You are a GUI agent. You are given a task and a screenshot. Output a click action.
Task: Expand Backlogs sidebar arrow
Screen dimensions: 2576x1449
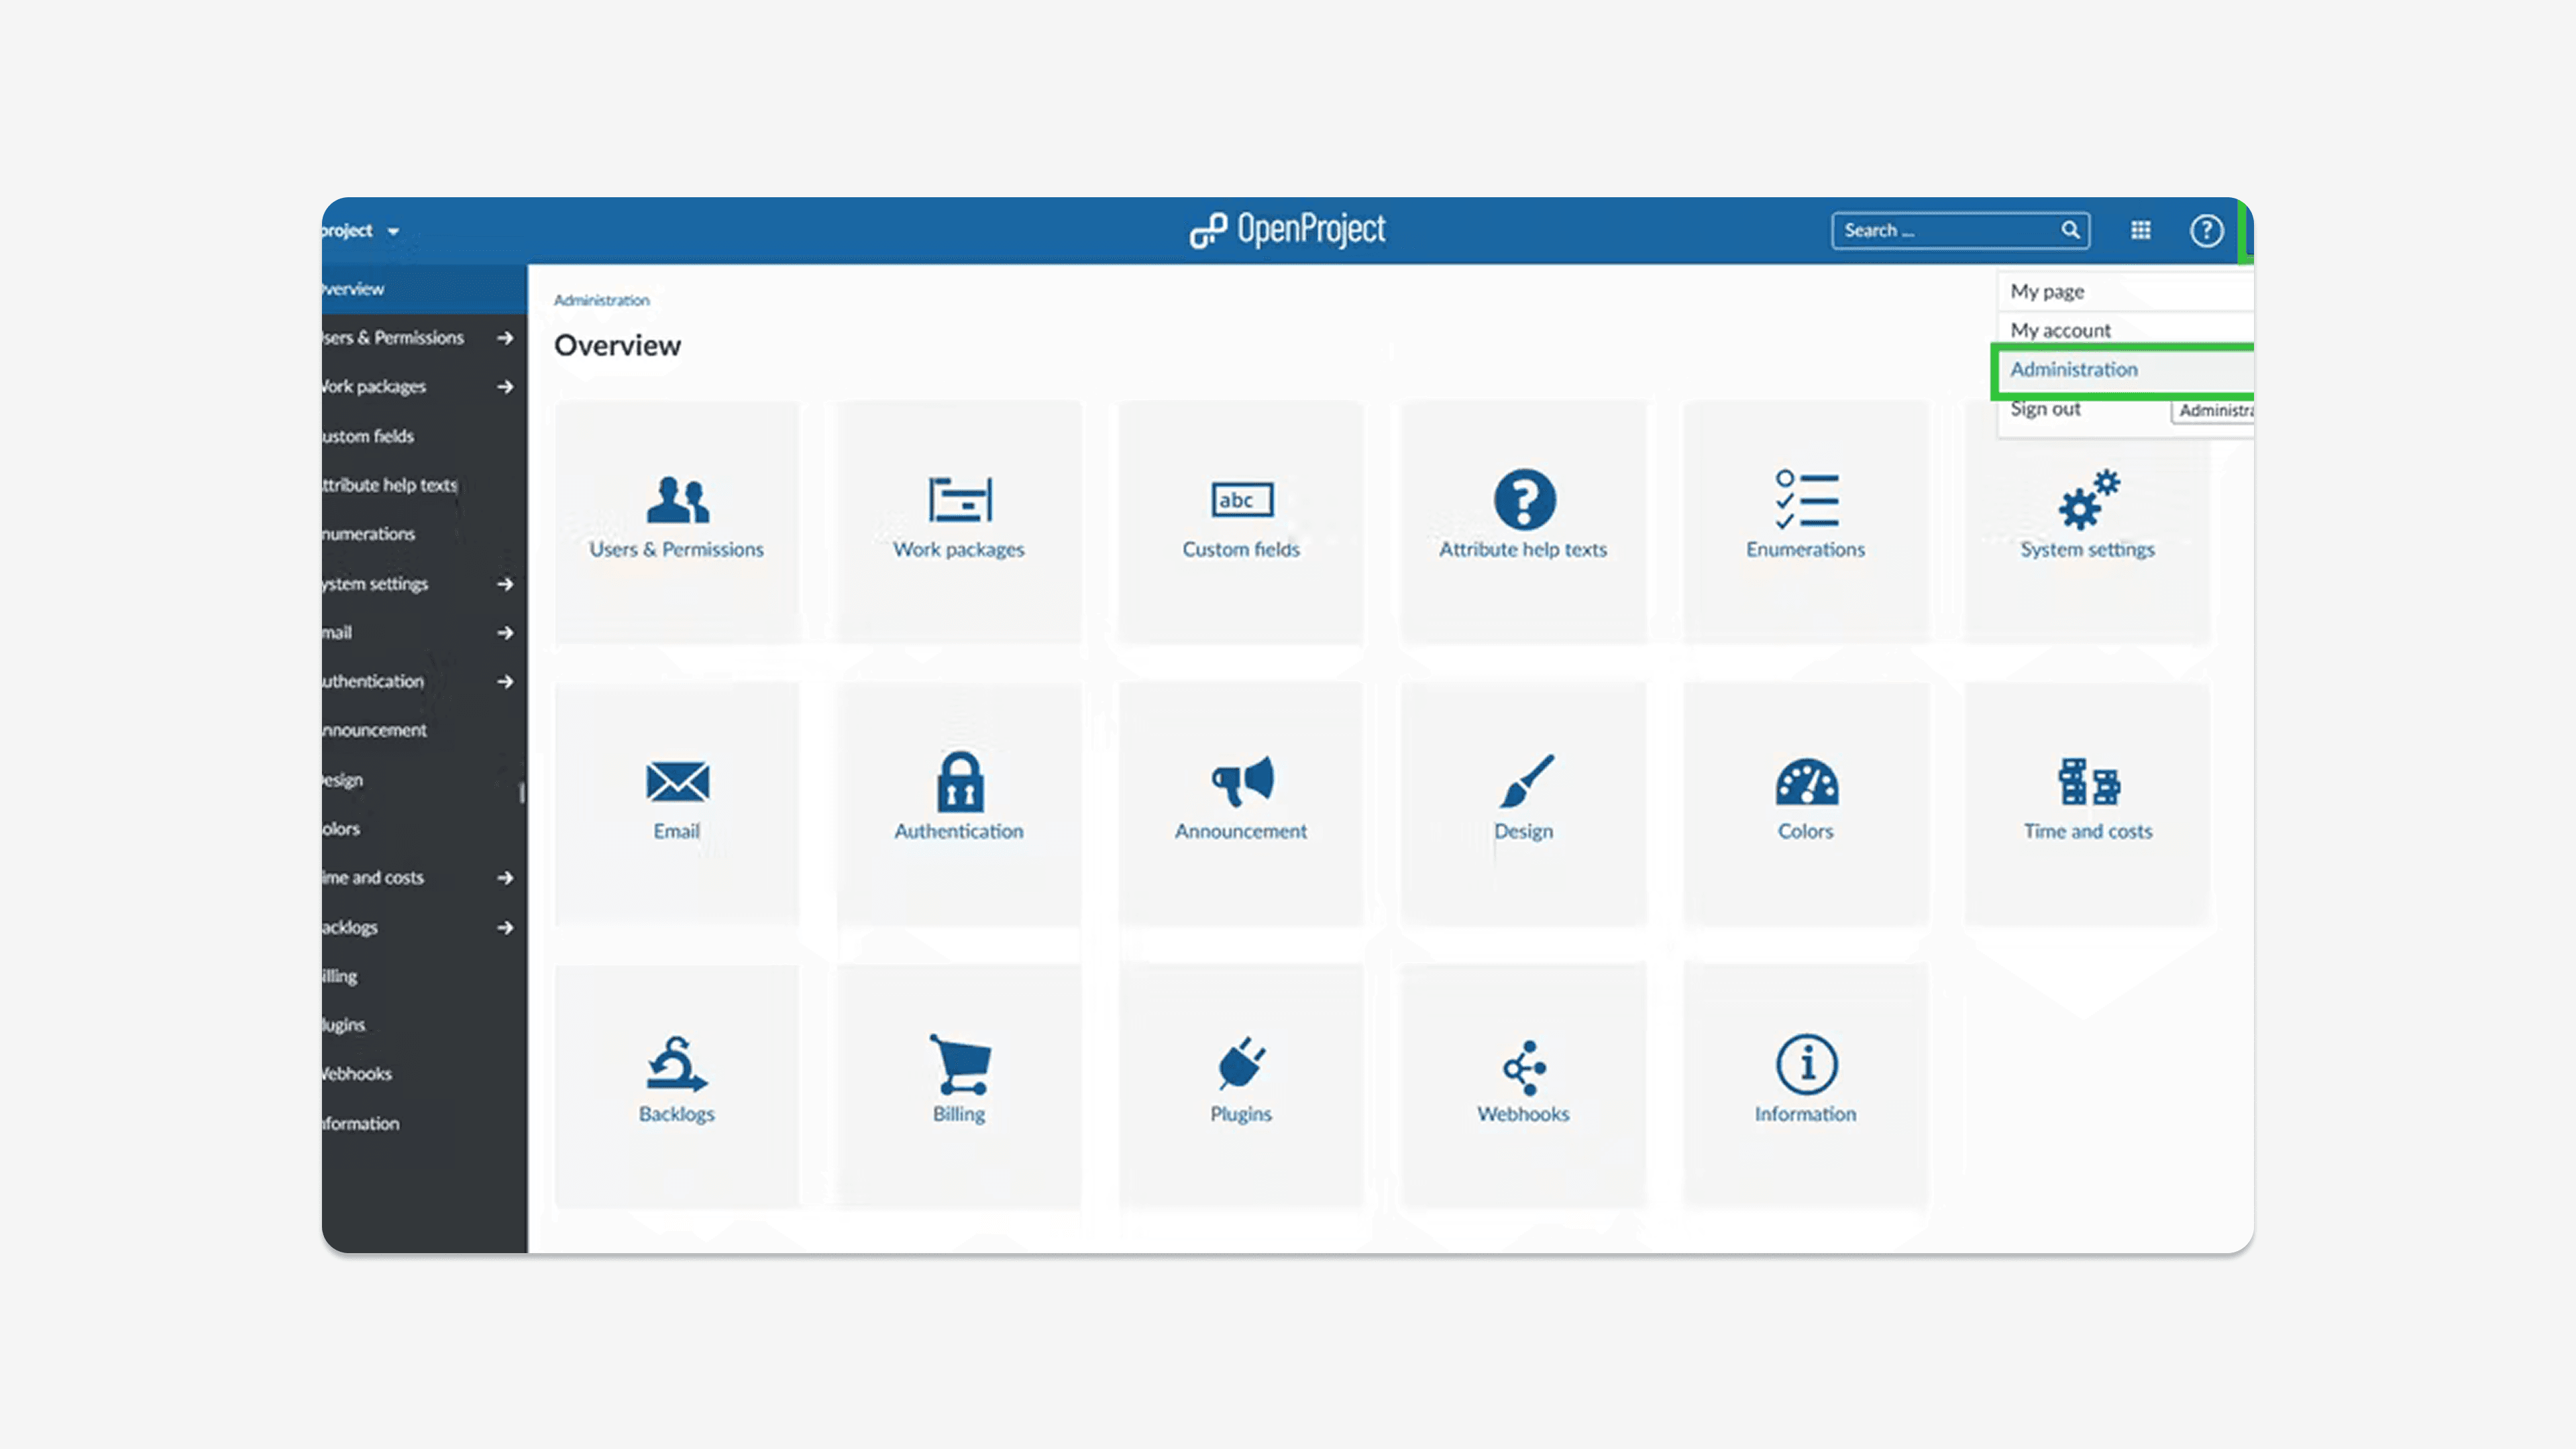(505, 928)
